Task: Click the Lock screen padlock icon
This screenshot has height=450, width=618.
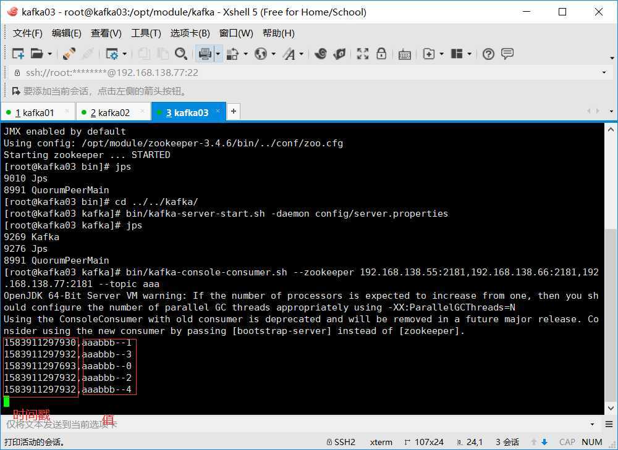Action: (x=381, y=54)
